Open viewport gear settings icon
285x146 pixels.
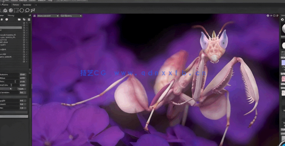[x=268, y=16]
